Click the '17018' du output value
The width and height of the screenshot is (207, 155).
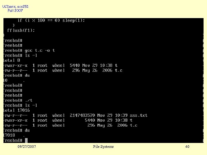click(9, 135)
